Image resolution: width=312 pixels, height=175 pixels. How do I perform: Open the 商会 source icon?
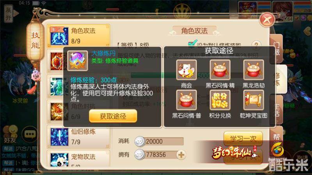(x=186, y=70)
